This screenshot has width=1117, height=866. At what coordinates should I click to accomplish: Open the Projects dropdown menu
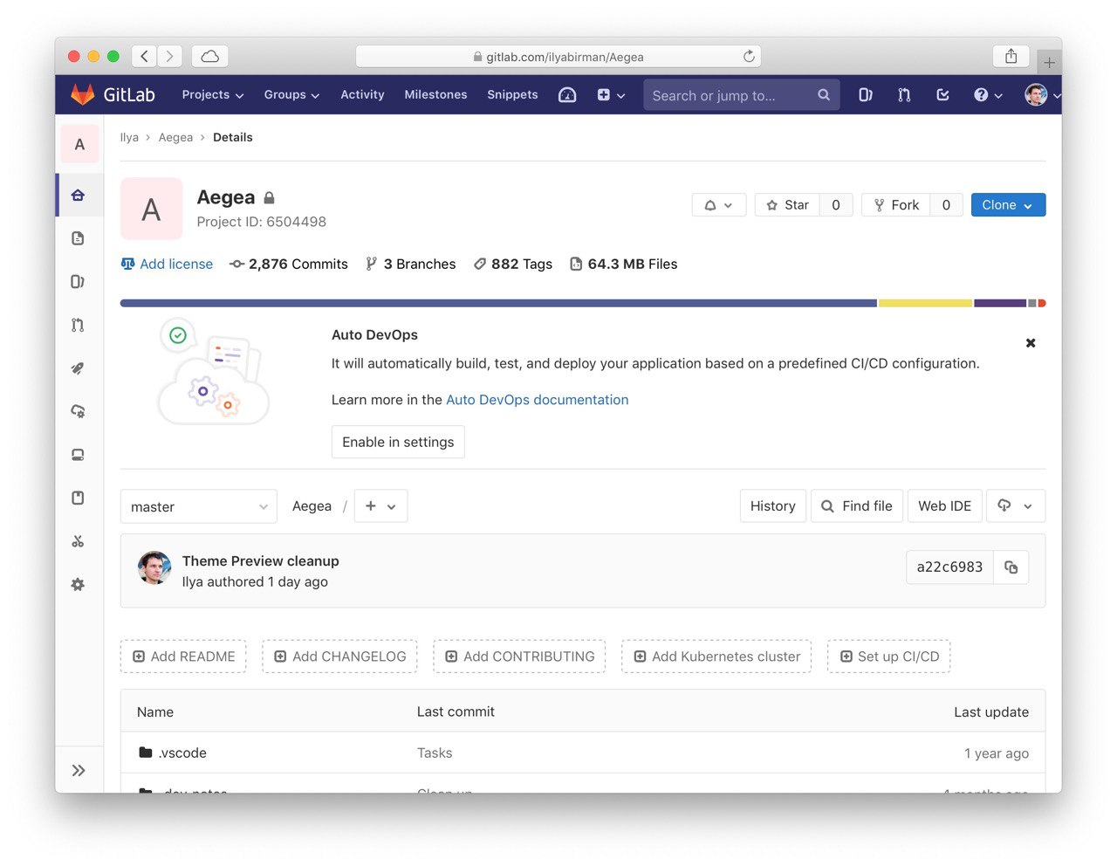point(212,94)
